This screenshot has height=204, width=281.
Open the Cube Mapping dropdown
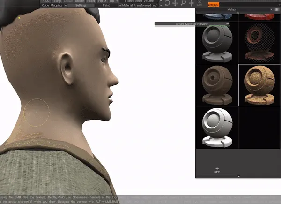53,6
